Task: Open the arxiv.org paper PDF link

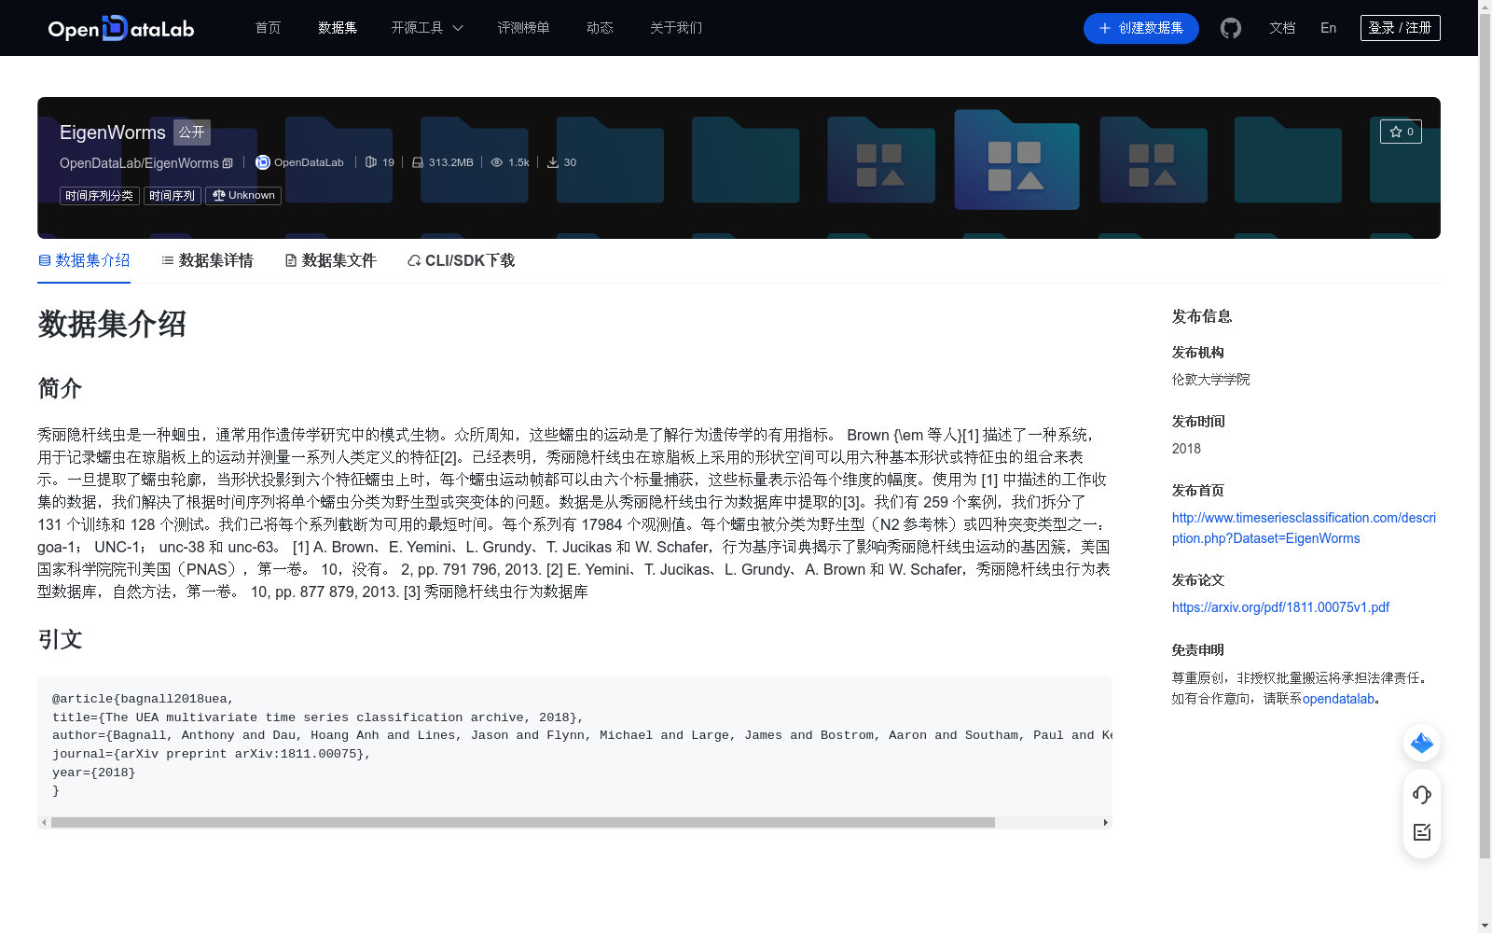Action: pyautogui.click(x=1280, y=607)
